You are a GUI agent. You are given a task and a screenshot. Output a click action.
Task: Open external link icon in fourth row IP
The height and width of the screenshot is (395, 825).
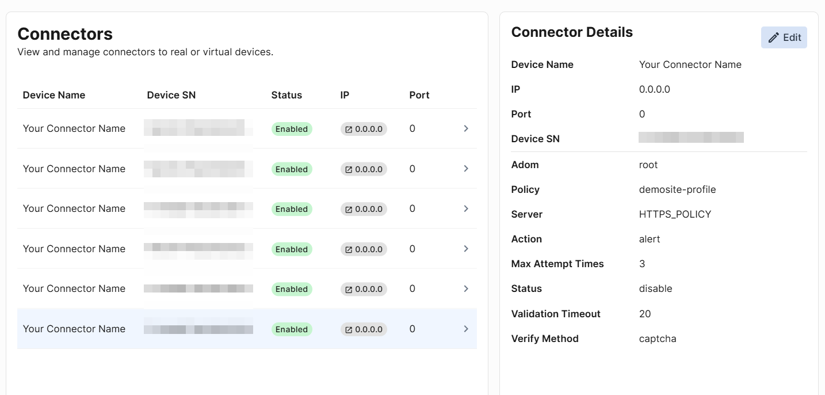click(x=349, y=249)
